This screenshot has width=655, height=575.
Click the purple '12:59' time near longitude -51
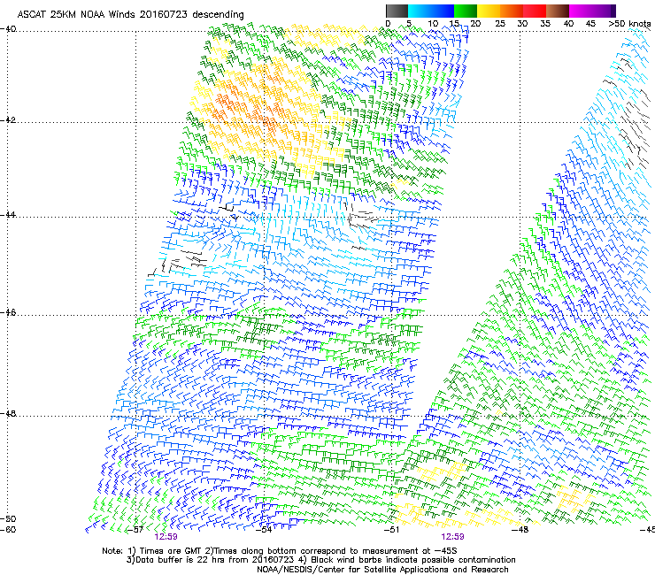pyautogui.click(x=452, y=537)
